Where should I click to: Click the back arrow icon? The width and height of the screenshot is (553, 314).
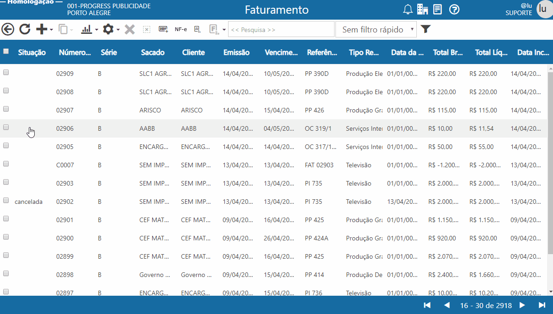click(8, 29)
